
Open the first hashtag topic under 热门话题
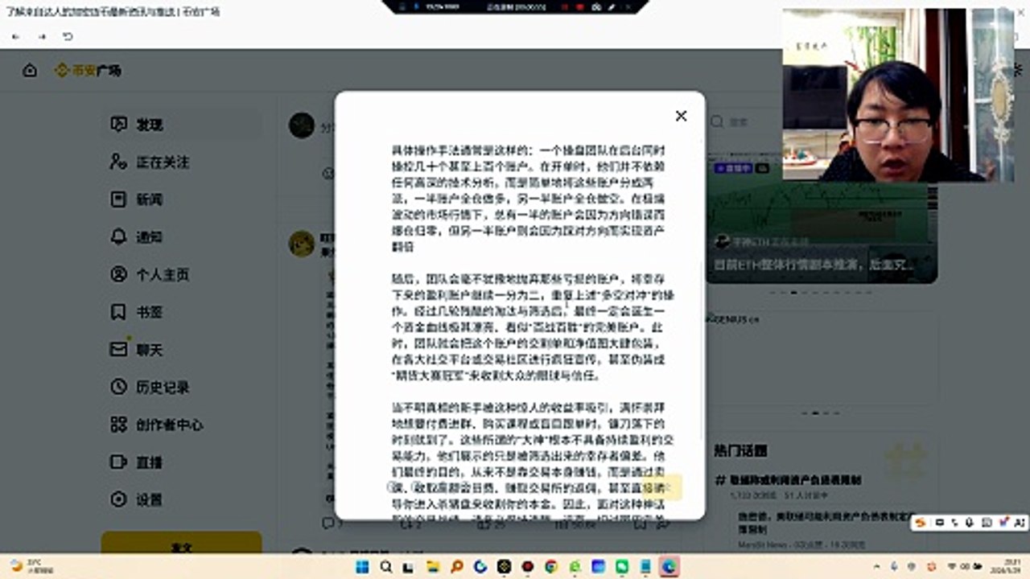788,480
